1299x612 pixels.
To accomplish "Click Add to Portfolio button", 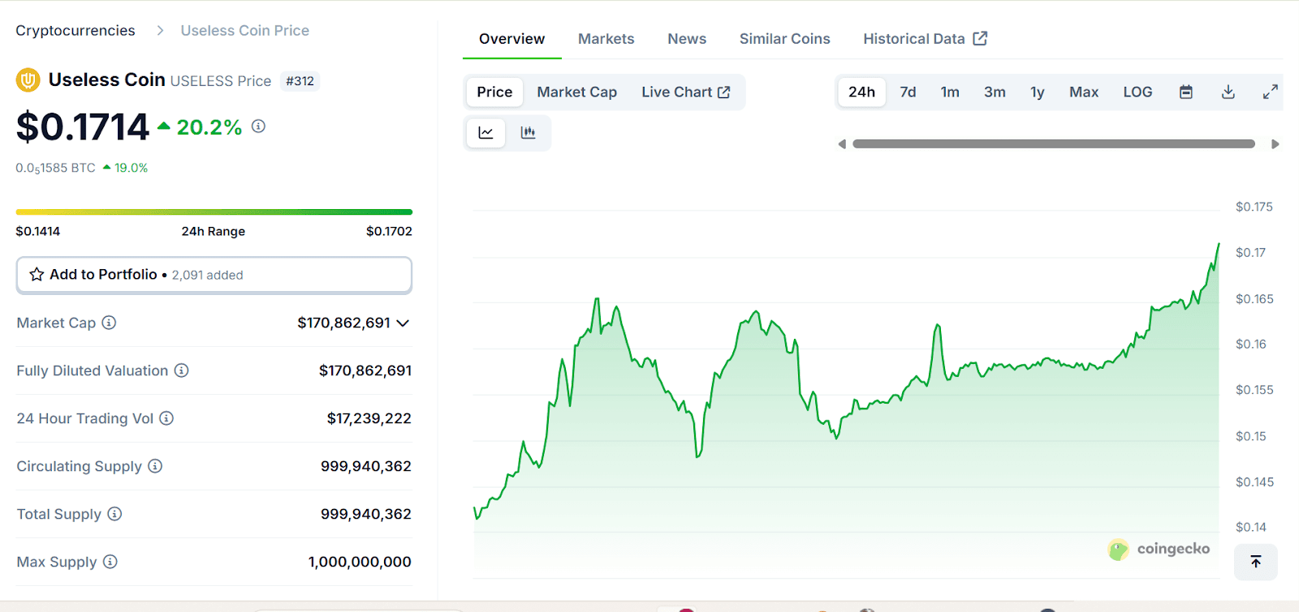I will 214,275.
